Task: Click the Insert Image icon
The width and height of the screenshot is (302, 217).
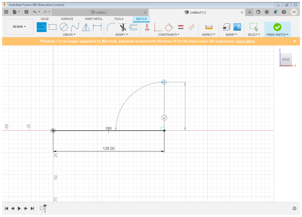Action: click(x=237, y=27)
